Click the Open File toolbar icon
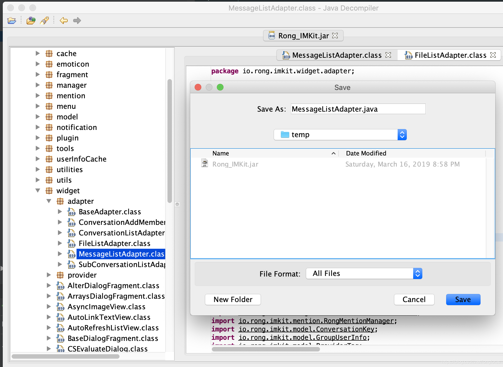Screen dimensions: 503x367 coord(12,21)
